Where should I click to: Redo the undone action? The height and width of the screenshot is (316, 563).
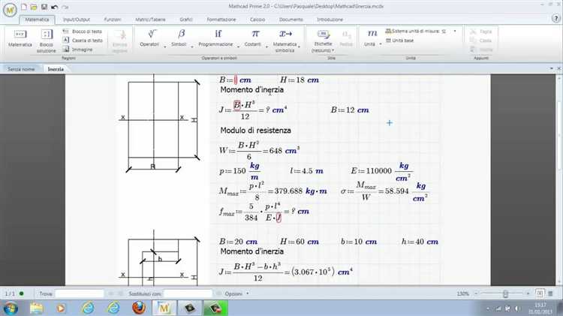click(65, 7)
